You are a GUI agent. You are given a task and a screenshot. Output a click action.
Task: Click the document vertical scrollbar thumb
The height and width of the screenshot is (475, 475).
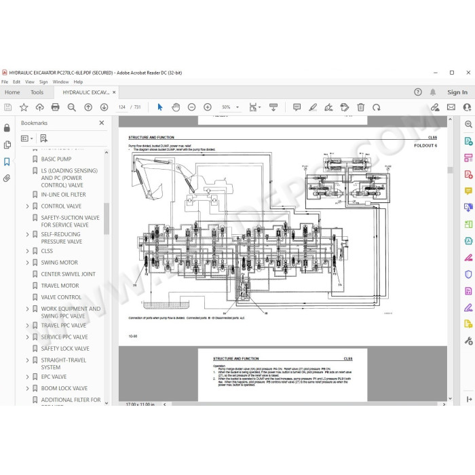coord(450,170)
